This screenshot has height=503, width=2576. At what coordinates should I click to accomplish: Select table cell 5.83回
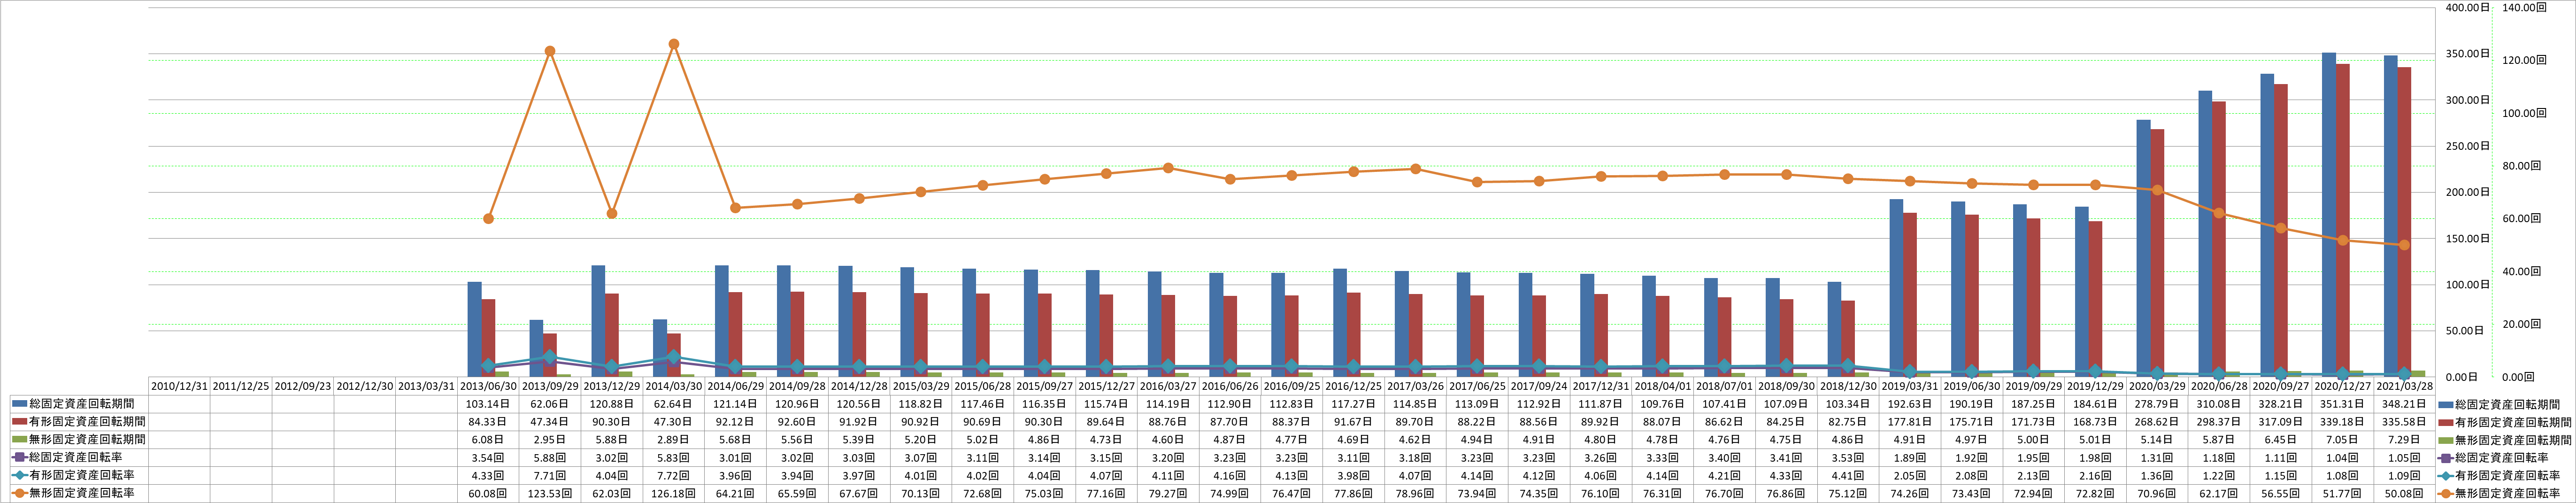click(x=674, y=458)
